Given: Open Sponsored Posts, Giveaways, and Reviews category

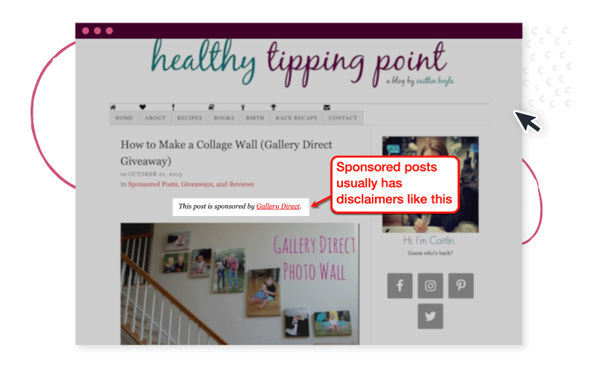Looking at the screenshot, I should [x=191, y=184].
